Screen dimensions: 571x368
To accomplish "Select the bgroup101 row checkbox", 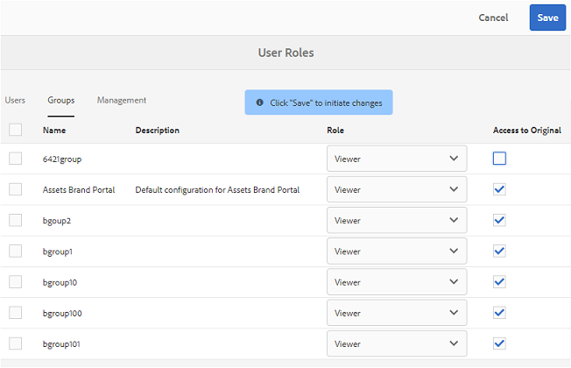I will tap(15, 343).
